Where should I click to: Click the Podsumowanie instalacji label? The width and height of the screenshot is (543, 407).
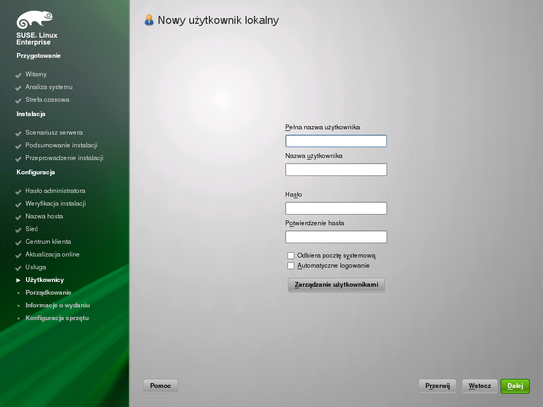(x=62, y=145)
